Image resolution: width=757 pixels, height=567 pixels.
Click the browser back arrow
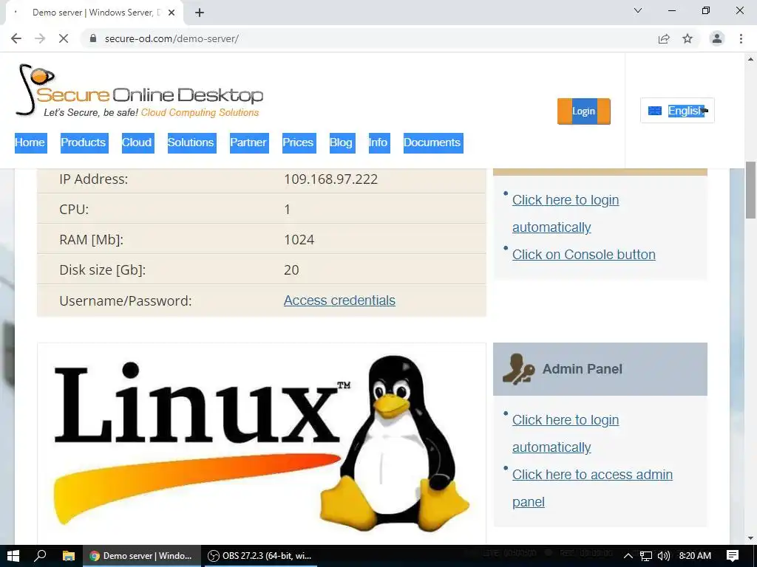pos(16,38)
